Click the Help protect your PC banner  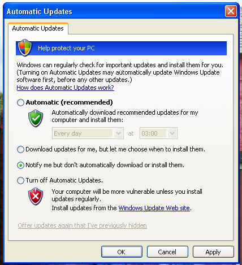(x=121, y=48)
